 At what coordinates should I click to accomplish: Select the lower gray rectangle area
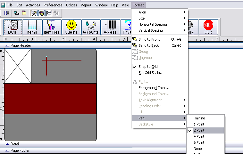pos(50,127)
